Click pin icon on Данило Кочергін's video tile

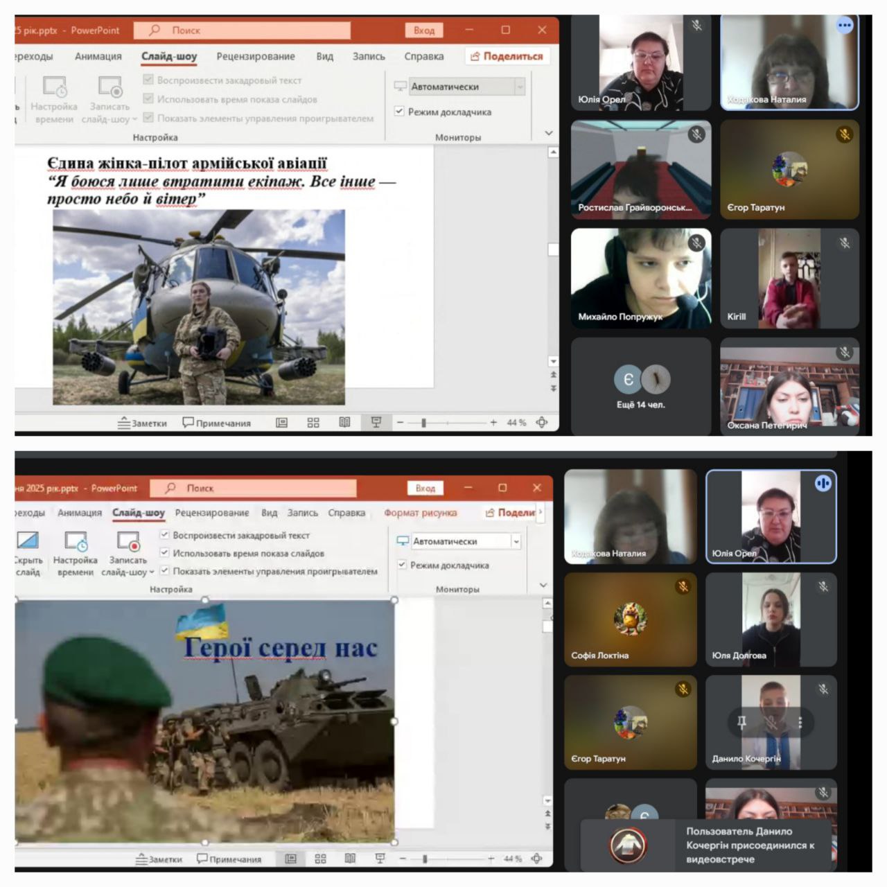click(741, 722)
